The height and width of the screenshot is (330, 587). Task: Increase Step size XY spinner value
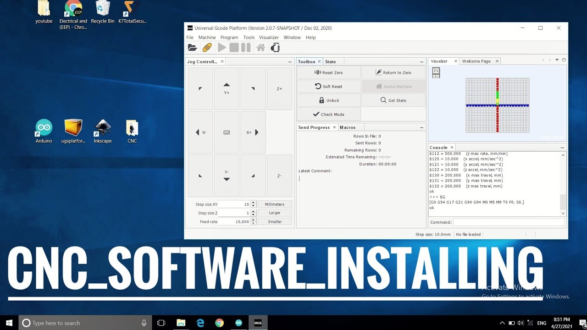tap(254, 203)
